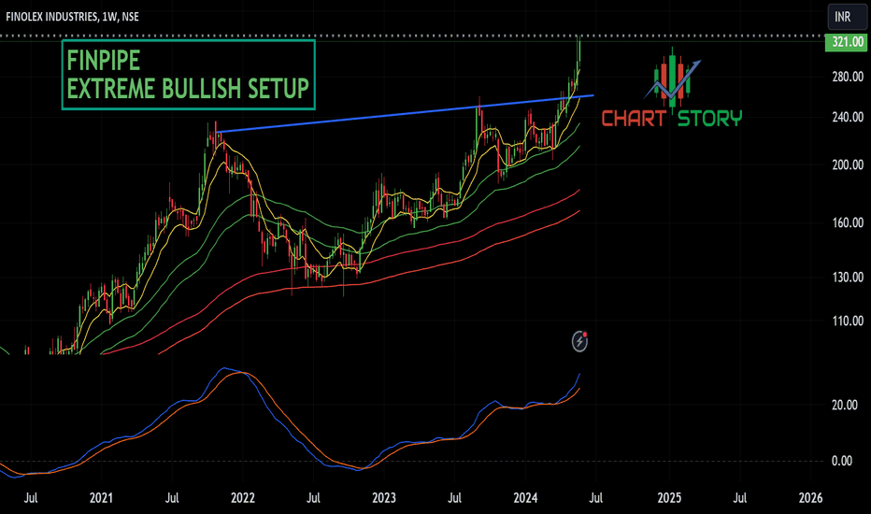The height and width of the screenshot is (514, 871).
Task: Click the 321.00 current price label
Action: [x=846, y=42]
